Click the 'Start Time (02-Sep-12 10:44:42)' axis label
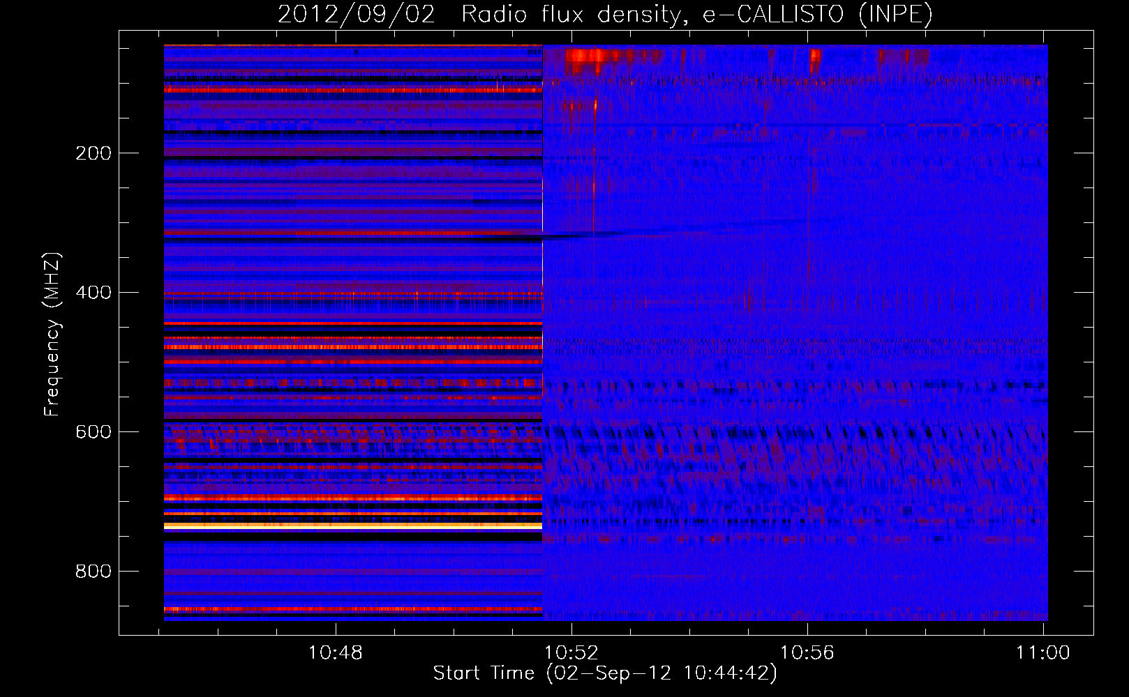1129x697 pixels. pos(605,673)
